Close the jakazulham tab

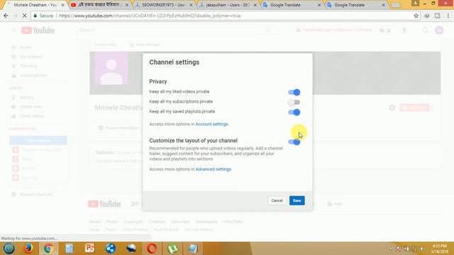point(255,5)
